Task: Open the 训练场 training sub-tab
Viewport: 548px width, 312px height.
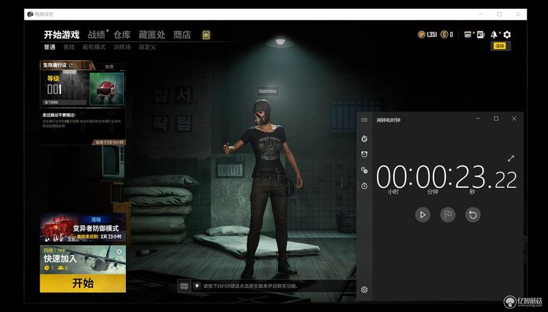Action: 122,47
